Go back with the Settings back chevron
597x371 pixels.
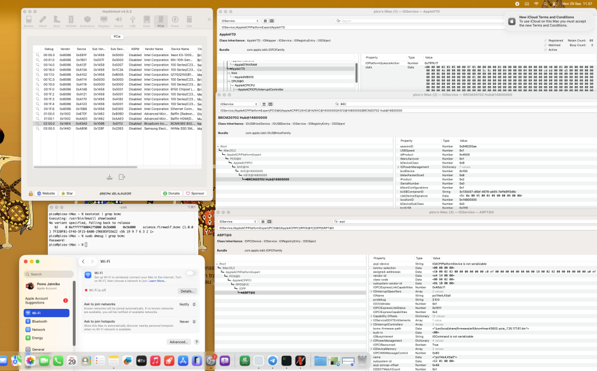pyautogui.click(x=84, y=261)
